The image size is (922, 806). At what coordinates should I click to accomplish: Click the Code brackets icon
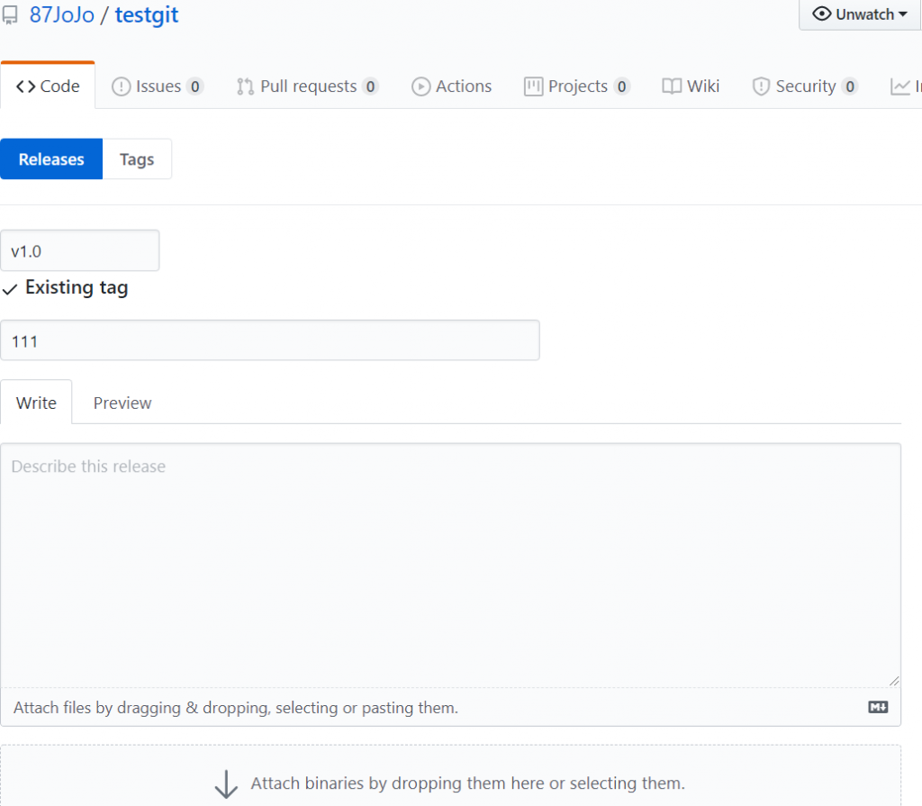26,86
